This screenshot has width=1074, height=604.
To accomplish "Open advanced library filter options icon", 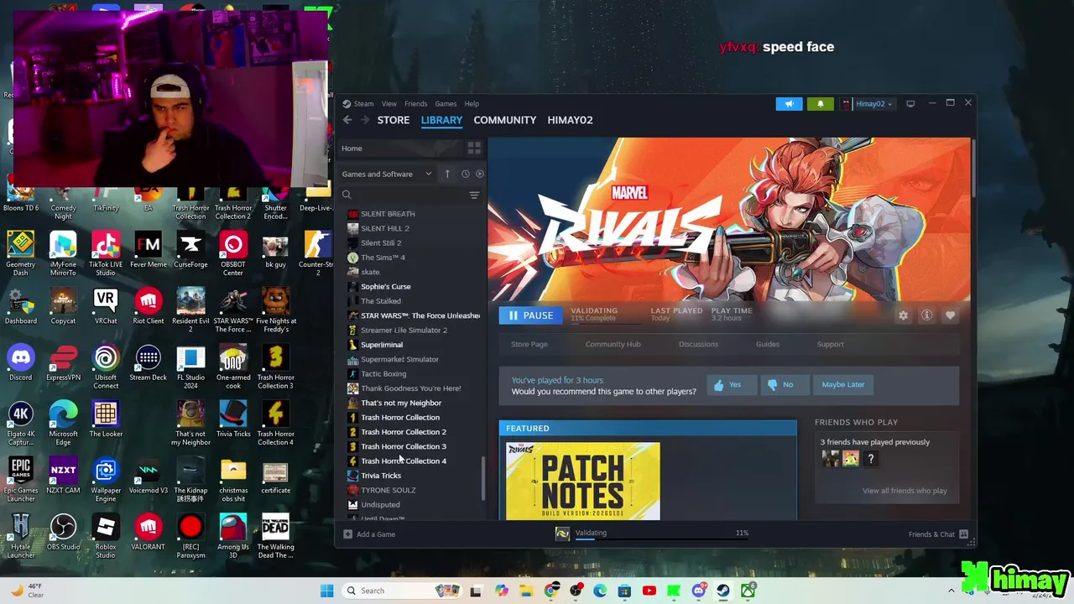I will pyautogui.click(x=474, y=195).
